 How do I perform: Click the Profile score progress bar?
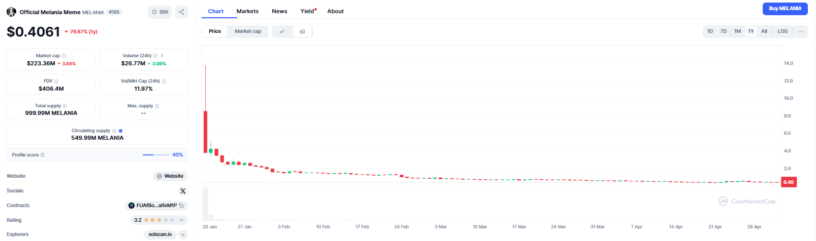point(156,155)
